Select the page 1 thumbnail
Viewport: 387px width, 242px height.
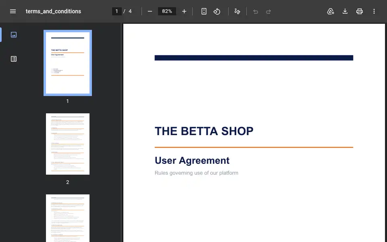(x=68, y=63)
